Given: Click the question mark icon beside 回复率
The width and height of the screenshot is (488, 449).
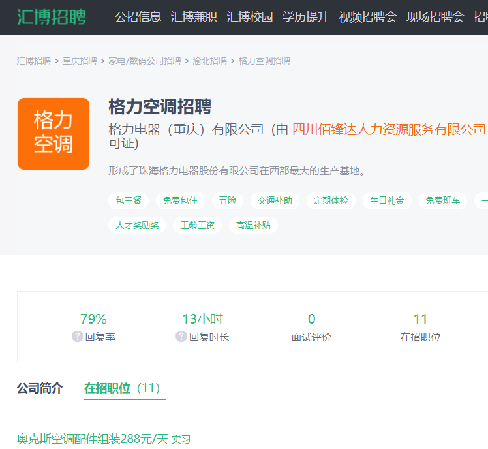Looking at the screenshot, I should tap(77, 337).
